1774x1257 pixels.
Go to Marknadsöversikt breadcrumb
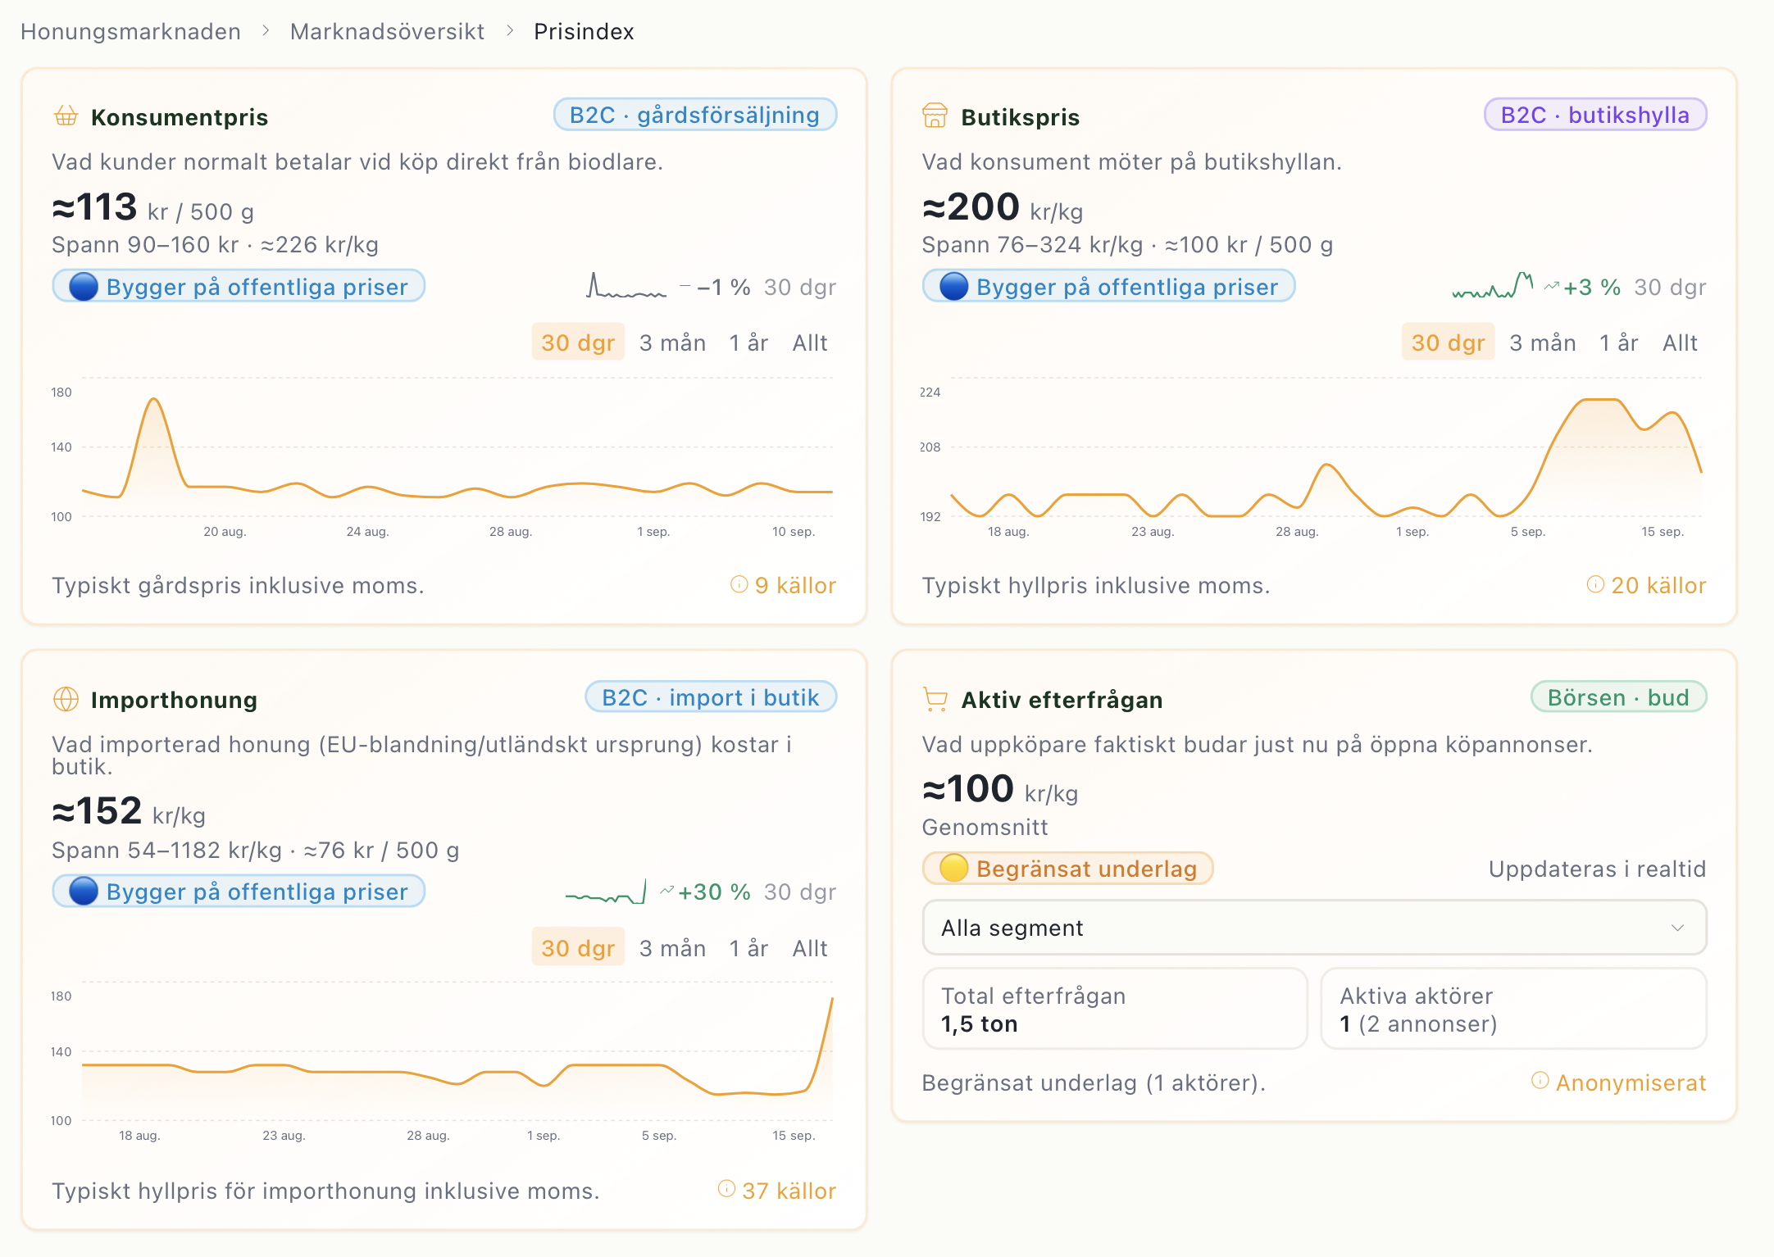pos(387,31)
